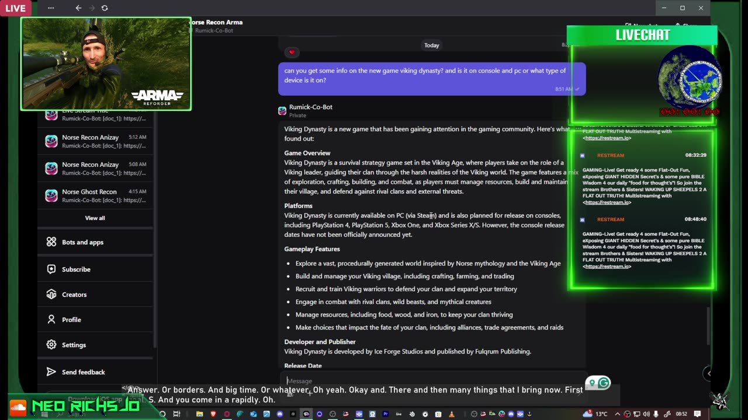Click the webcam thumbnail with Arma Reforger logo

click(106, 64)
